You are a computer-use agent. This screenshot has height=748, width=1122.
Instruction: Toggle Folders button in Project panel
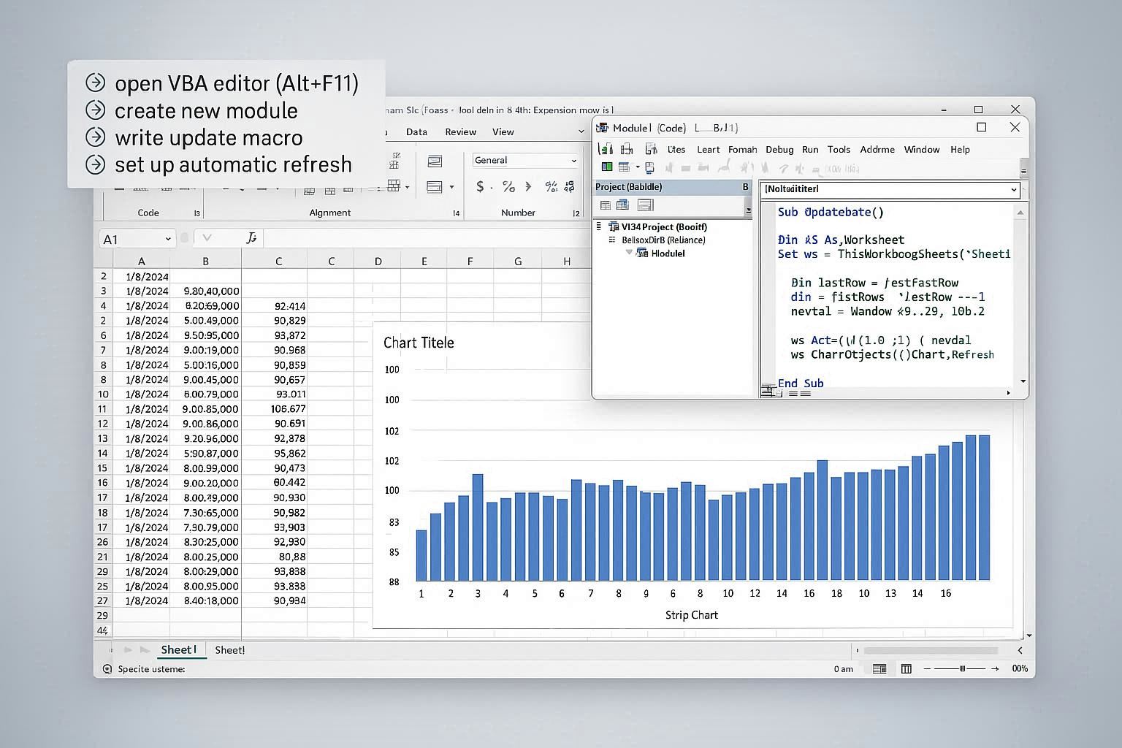point(645,205)
